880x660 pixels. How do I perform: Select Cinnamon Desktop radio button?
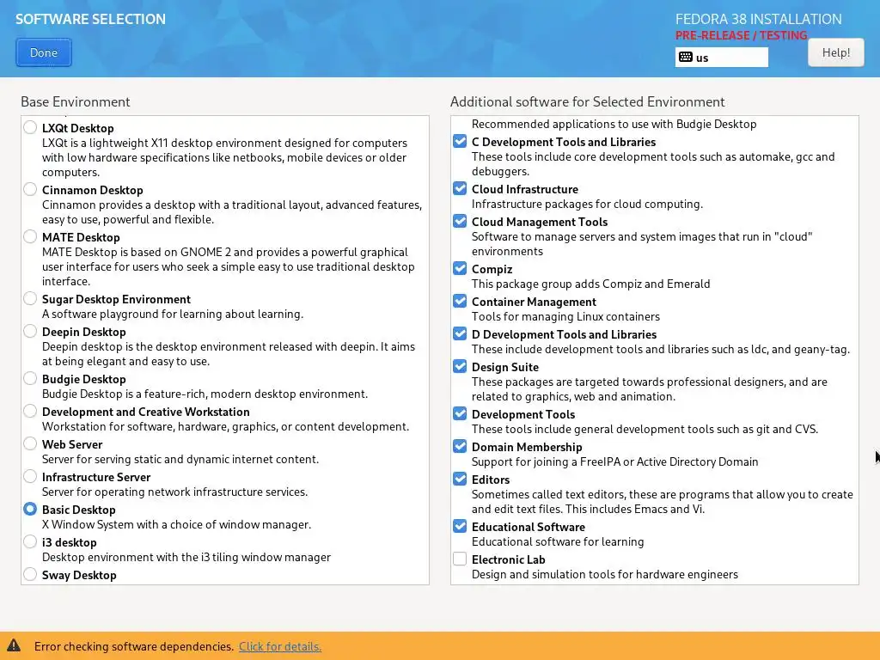click(30, 189)
